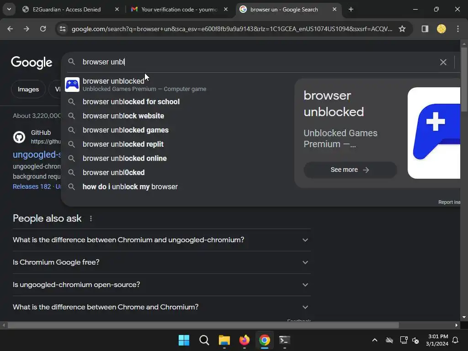Screen dimensions: 468x351
Task: Open the Chrome three-dot menu
Action: (458, 29)
